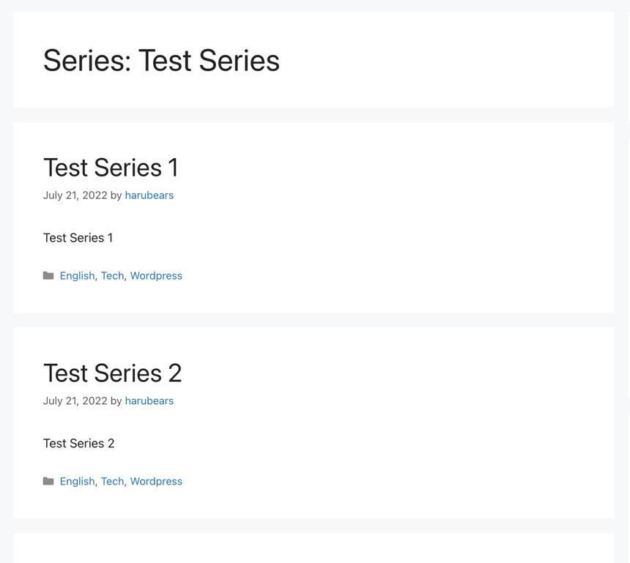
Task: Open Wordpress category of Test Series 2
Action: tap(156, 482)
